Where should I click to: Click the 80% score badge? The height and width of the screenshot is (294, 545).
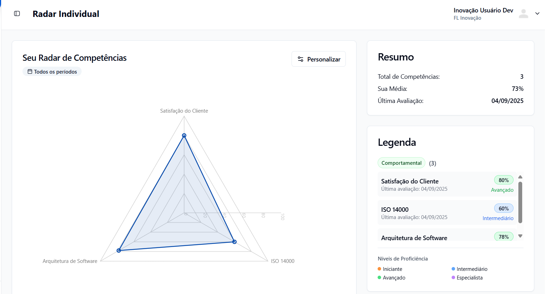pyautogui.click(x=504, y=180)
